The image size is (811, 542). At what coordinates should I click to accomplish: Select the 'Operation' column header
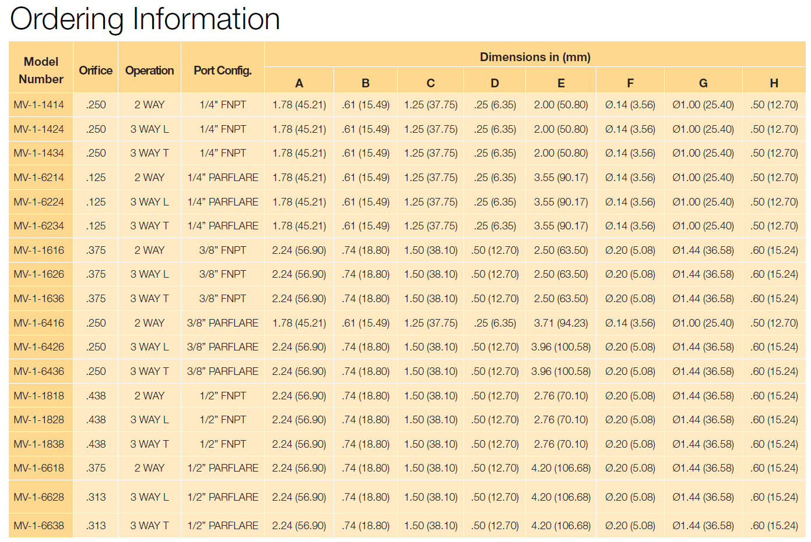click(150, 70)
